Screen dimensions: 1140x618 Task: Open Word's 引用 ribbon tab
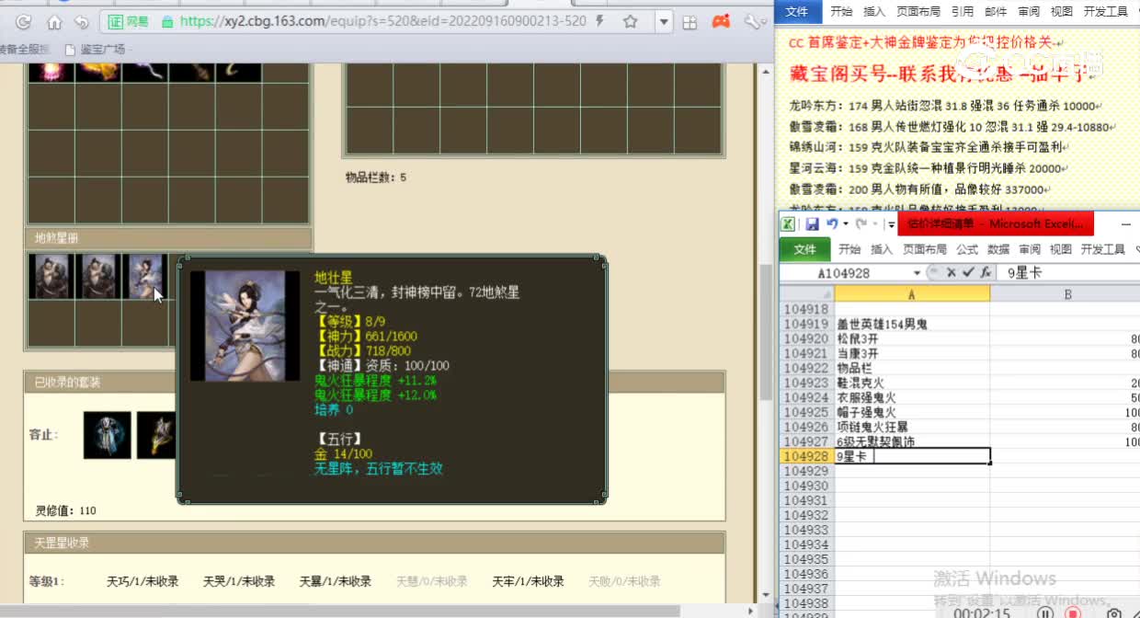tap(963, 12)
